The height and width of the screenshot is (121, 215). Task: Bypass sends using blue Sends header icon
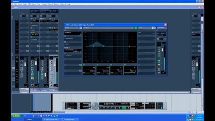coord(155,28)
